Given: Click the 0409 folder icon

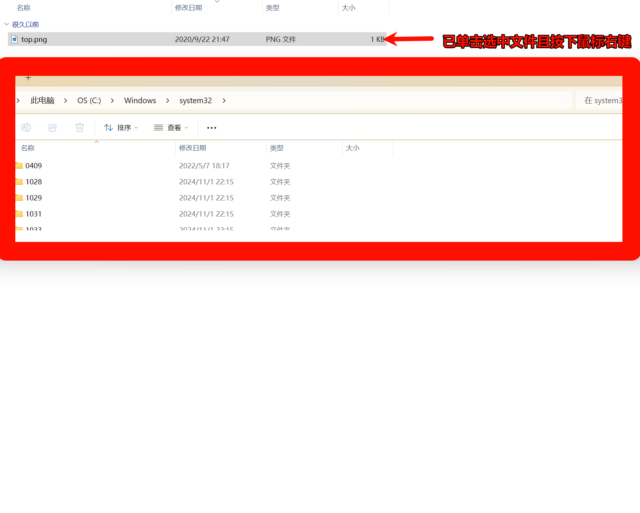Looking at the screenshot, I should coord(19,166).
